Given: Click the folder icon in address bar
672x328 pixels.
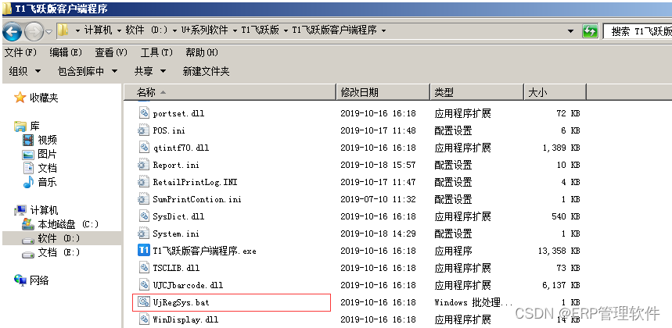Looking at the screenshot, I should [63, 30].
